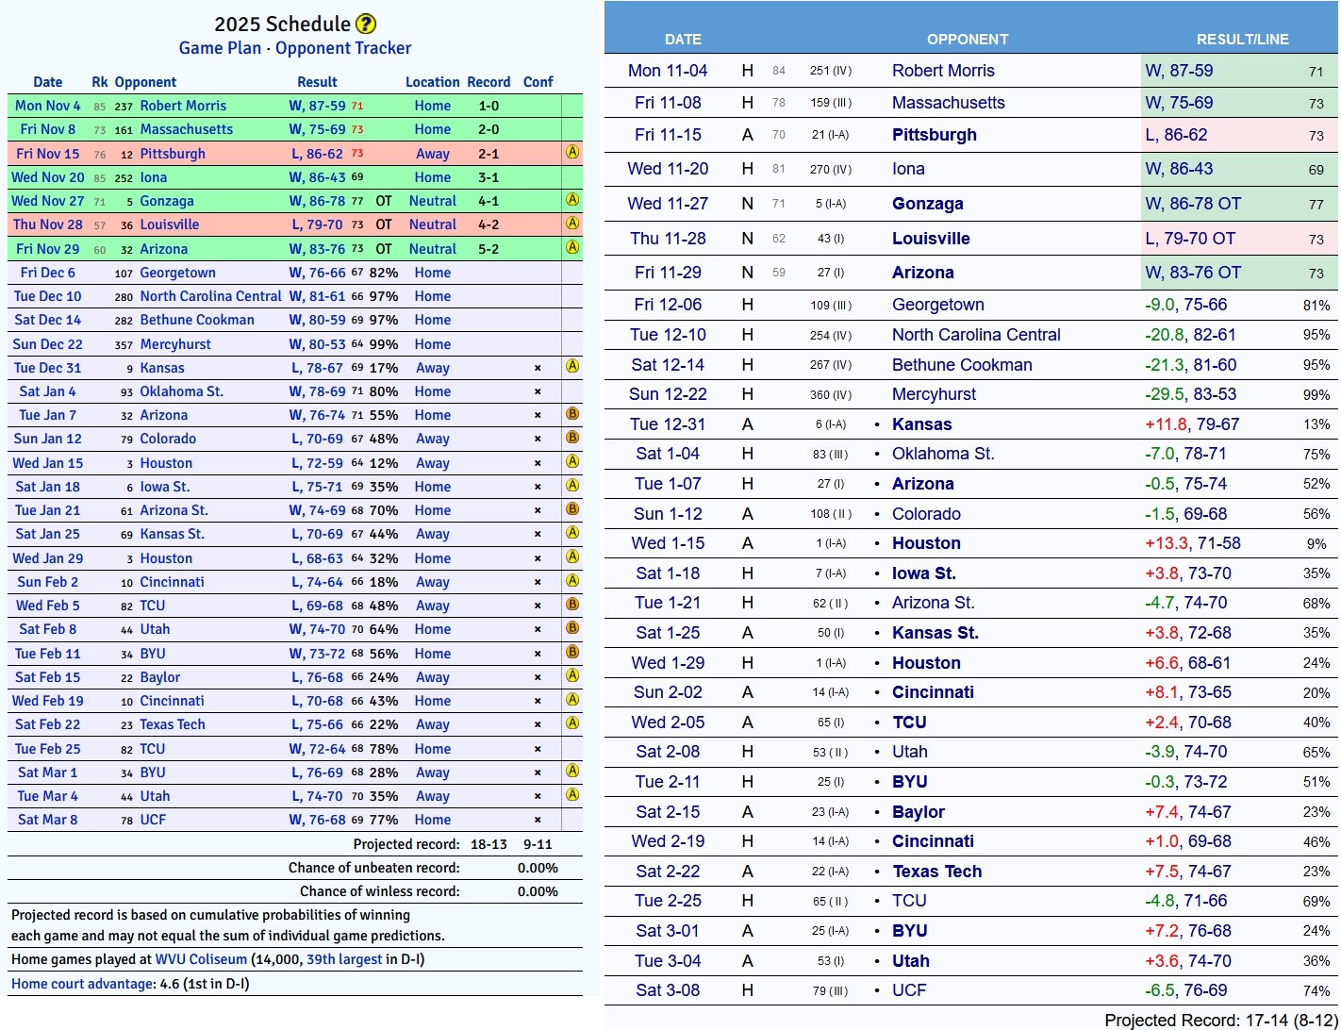Click Oklahoma St. in the right table

(x=943, y=454)
